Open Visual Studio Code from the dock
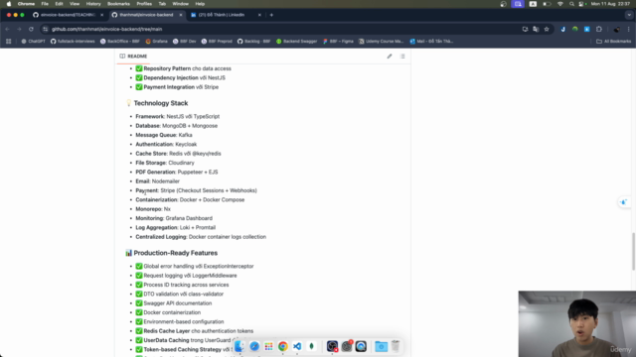 [x=297, y=346]
